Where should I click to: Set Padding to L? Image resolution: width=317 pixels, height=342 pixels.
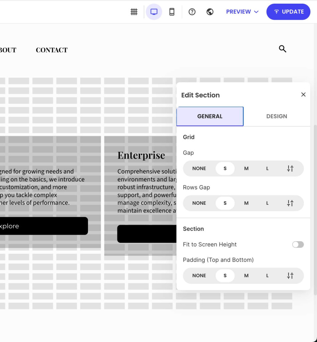267,276
